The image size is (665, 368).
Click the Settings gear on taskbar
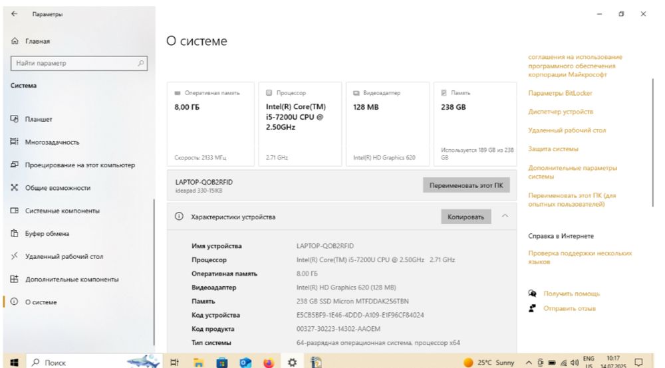click(x=292, y=363)
